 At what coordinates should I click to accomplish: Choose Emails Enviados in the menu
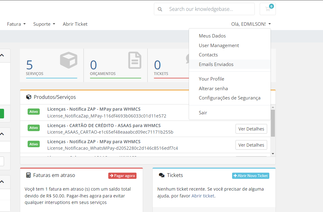[216, 64]
